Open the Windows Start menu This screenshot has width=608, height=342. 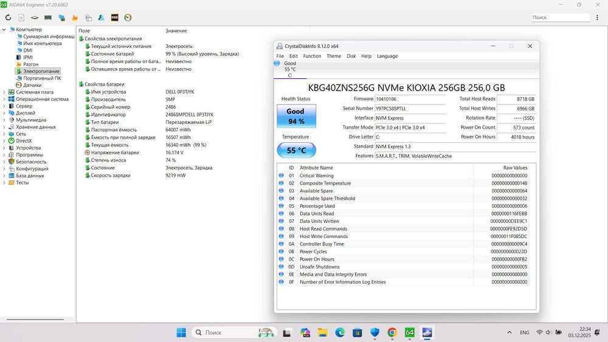click(181, 332)
